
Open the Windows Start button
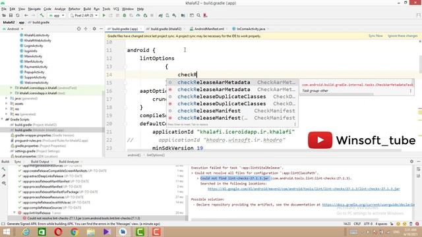coord(6,232)
